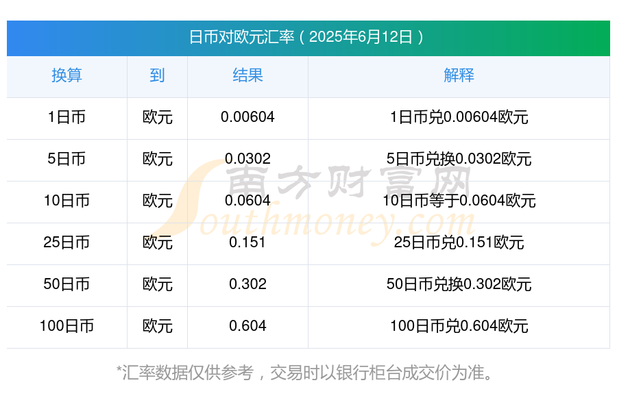Click the explanation 25日币兑0.151欧元
Screen dimensions: 617x411
point(459,242)
